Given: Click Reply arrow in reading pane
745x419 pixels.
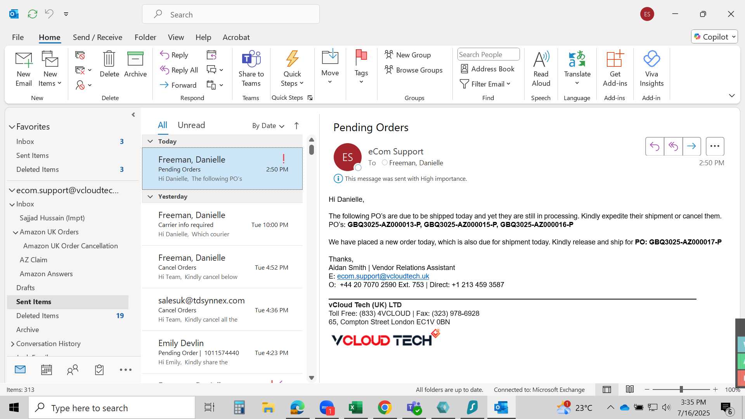Looking at the screenshot, I should pos(655,146).
